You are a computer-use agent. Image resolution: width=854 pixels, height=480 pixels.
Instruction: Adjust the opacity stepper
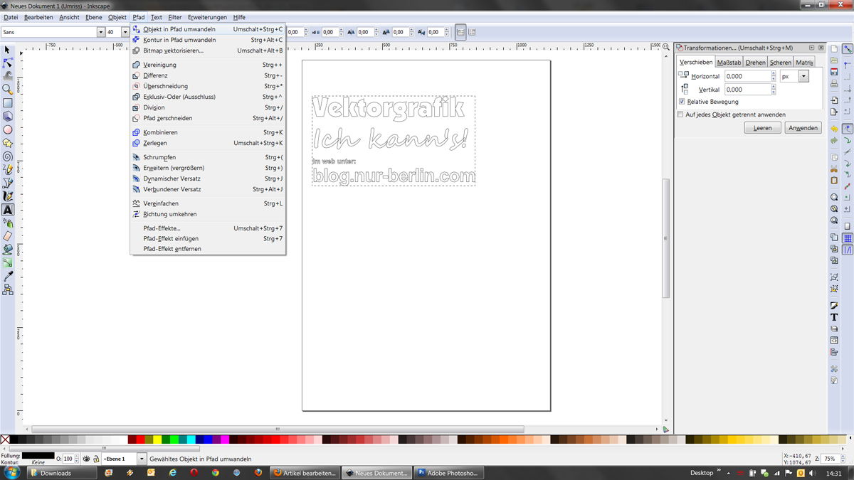(x=78, y=459)
